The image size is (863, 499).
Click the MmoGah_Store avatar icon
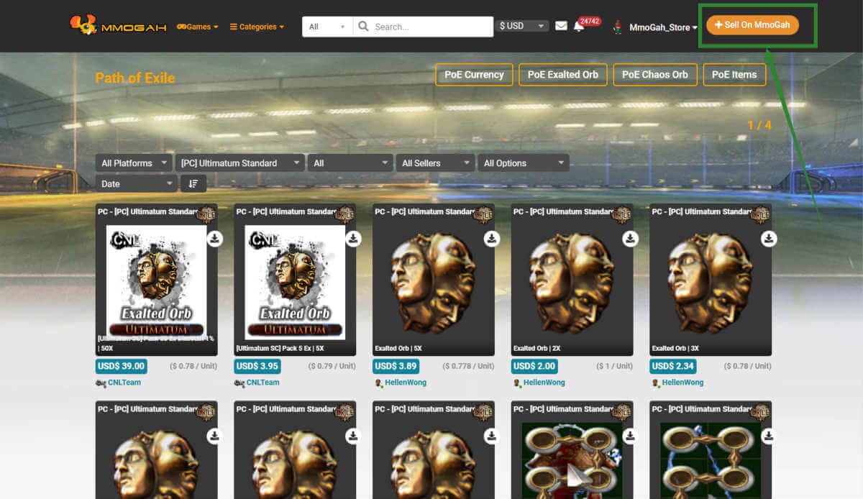(x=617, y=27)
